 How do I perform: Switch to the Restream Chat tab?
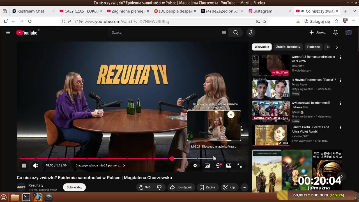click(34, 11)
